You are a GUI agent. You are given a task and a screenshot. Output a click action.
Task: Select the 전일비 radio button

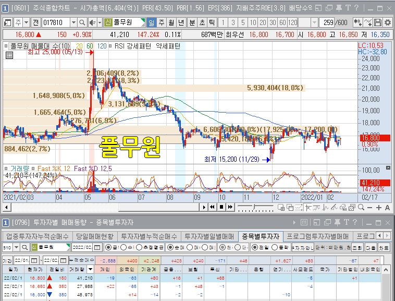coord(255,247)
